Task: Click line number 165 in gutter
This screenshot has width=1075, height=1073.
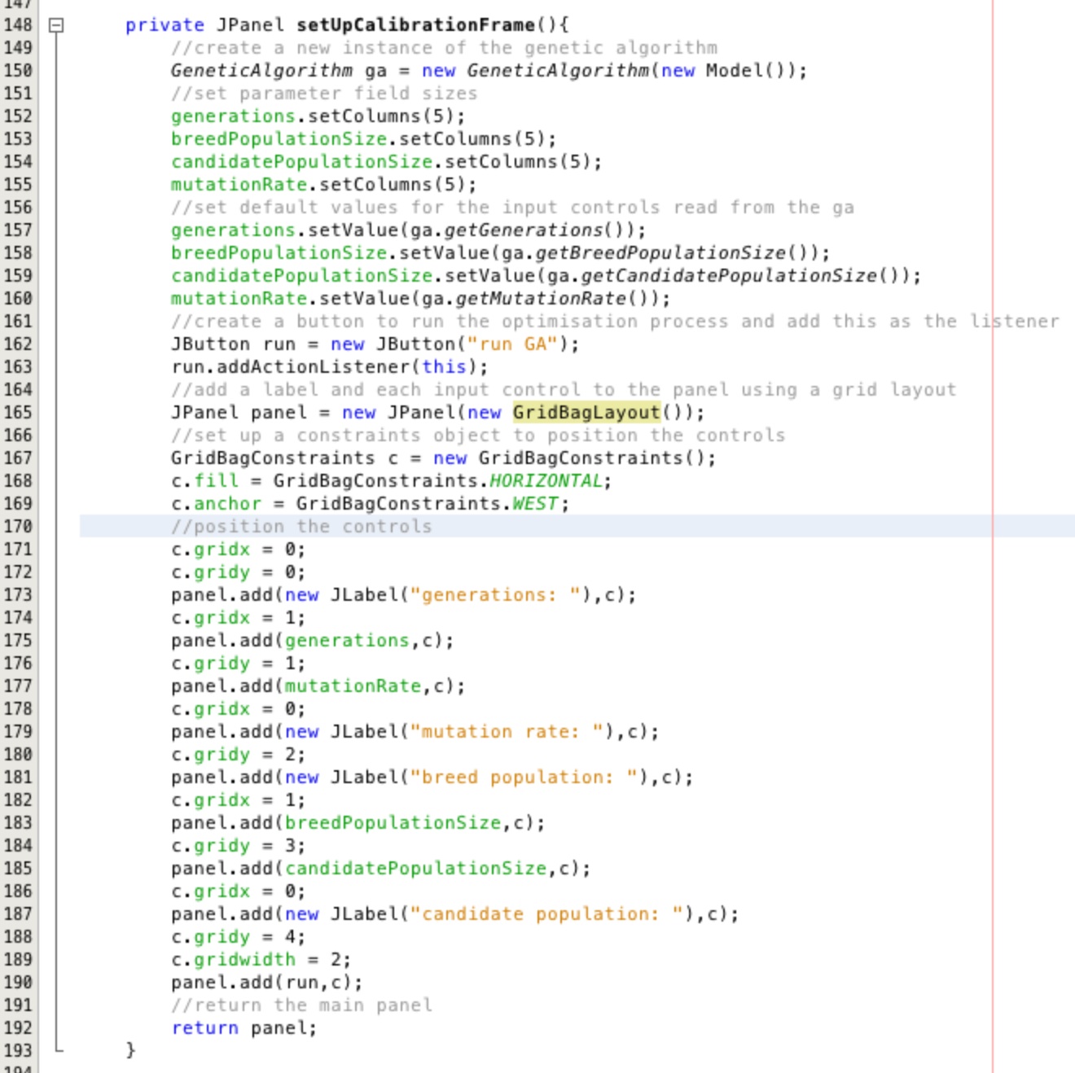Action: tap(18, 413)
